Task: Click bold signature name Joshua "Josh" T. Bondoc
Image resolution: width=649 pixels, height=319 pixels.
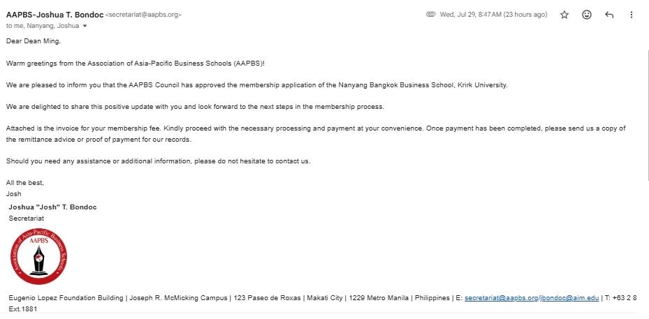Action: tap(52, 207)
